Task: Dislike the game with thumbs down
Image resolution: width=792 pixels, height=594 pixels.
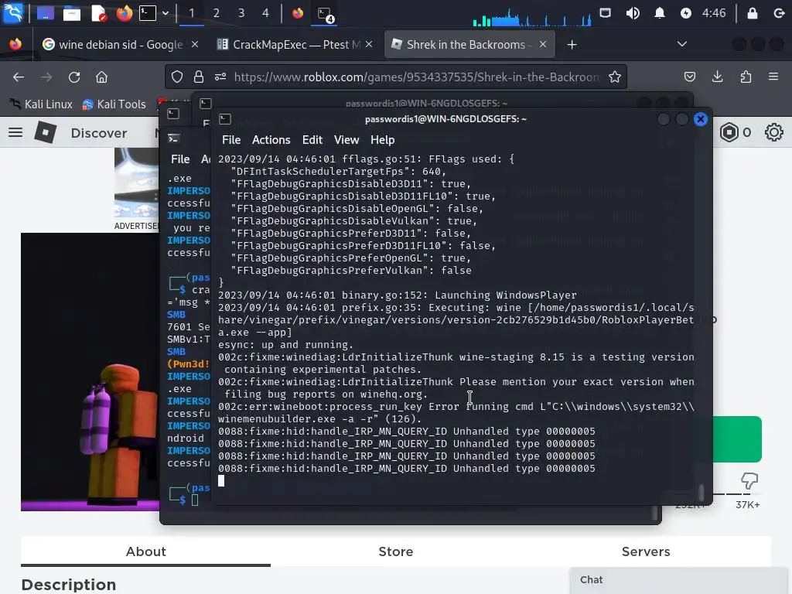Action: (749, 480)
